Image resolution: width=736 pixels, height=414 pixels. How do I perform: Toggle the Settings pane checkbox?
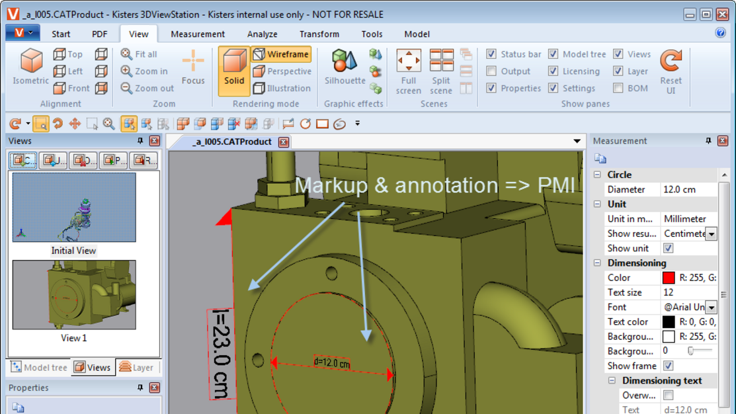tap(553, 88)
